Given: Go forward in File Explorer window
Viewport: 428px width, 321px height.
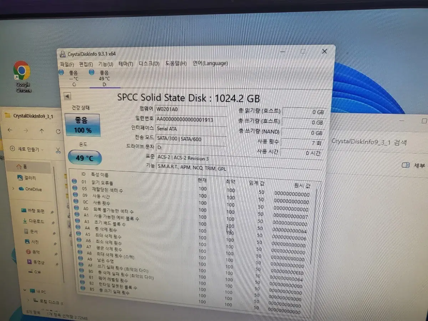Looking at the screenshot, I should click(x=26, y=131).
